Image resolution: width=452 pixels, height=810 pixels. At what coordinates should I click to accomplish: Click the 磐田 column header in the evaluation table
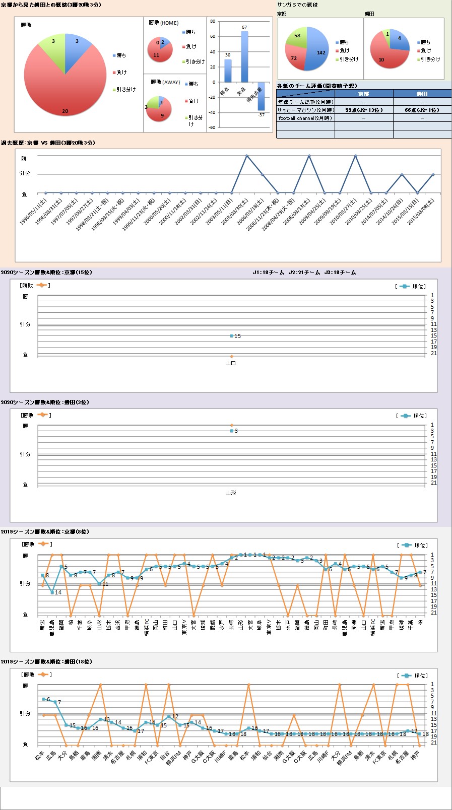(x=422, y=94)
